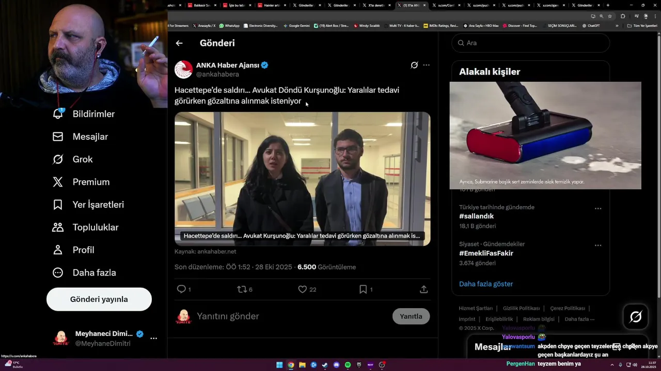Click the Grok icon on ANKA post
Screen dimensions: 661x371
414,65
